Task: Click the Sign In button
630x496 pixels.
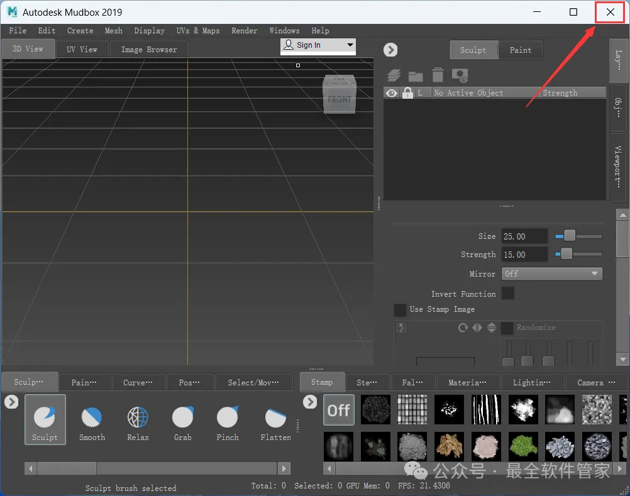Action: (x=308, y=45)
